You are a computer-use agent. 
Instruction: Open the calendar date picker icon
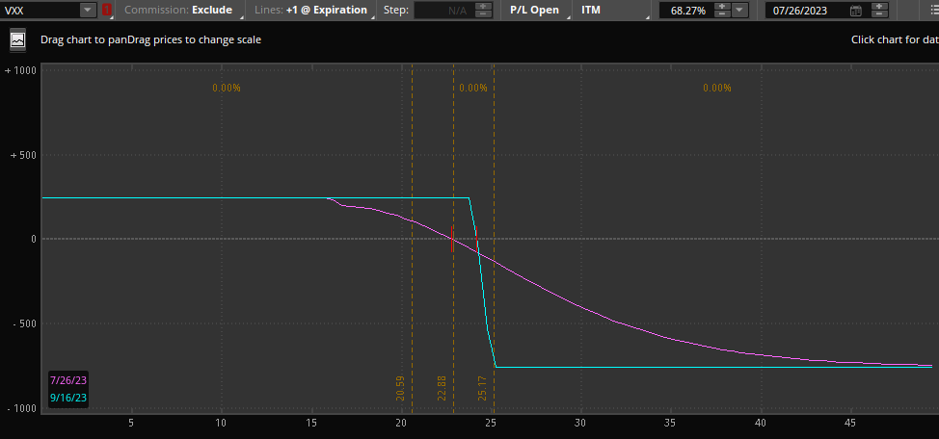[x=856, y=11]
